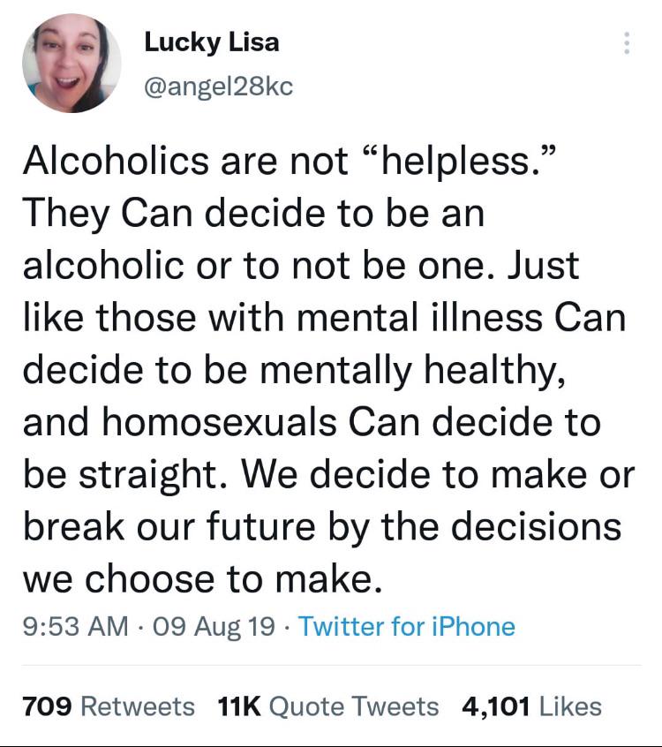This screenshot has height=747, width=662.
Task: Click Lucky Lisa's profile picture
Action: coord(71,64)
